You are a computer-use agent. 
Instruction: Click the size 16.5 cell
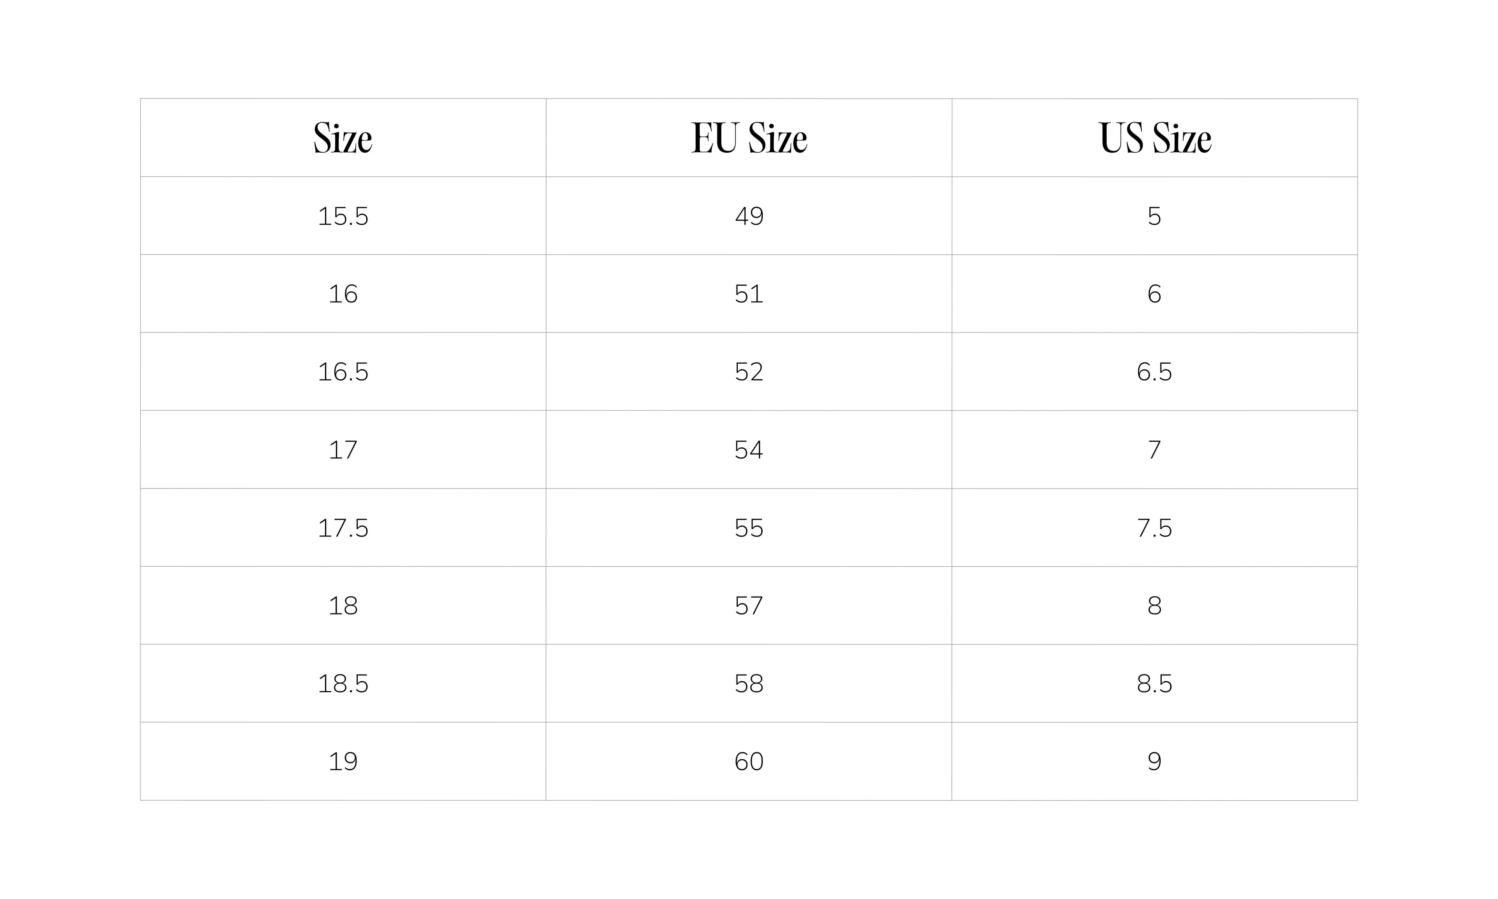point(343,371)
